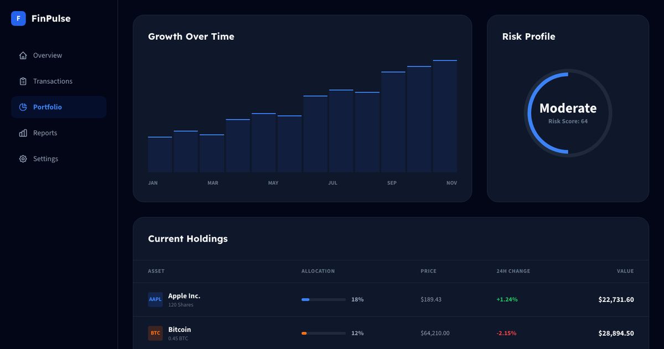Click the ASSET column header
Image resolution: width=664 pixels, height=349 pixels.
pos(156,271)
